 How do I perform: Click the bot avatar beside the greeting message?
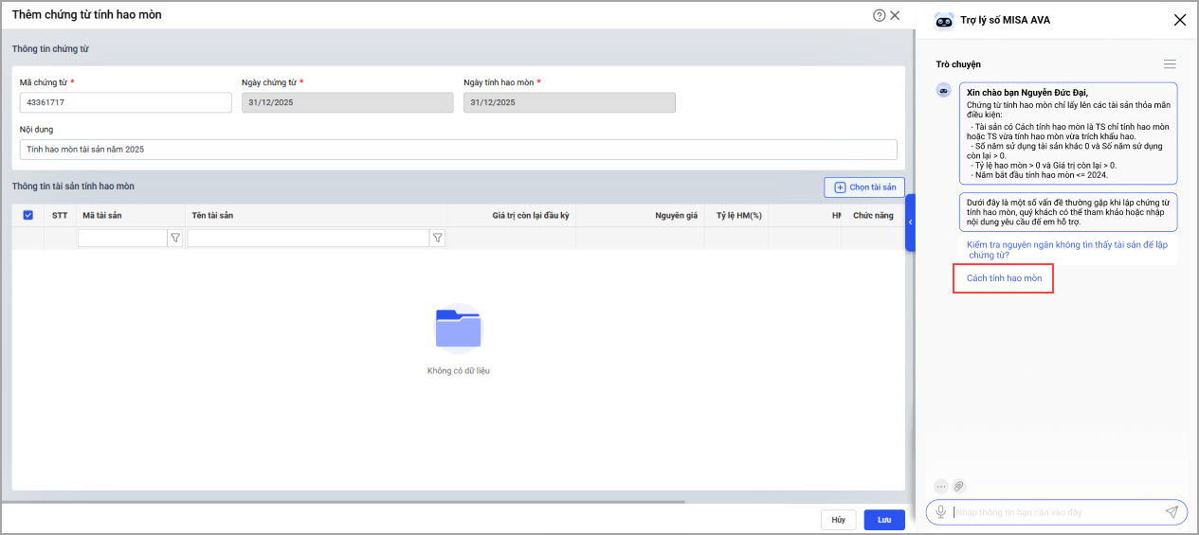944,90
